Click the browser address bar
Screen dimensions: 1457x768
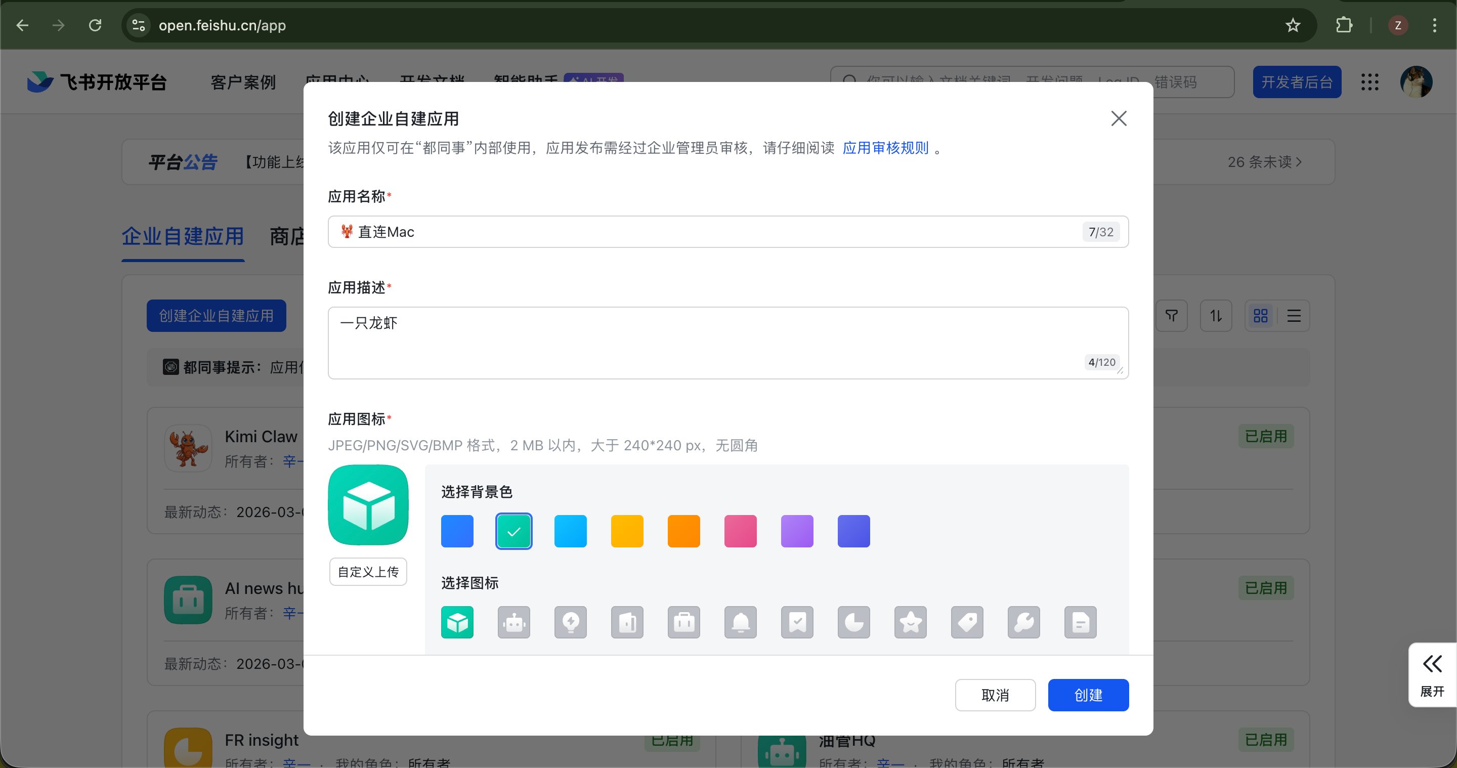click(x=718, y=25)
